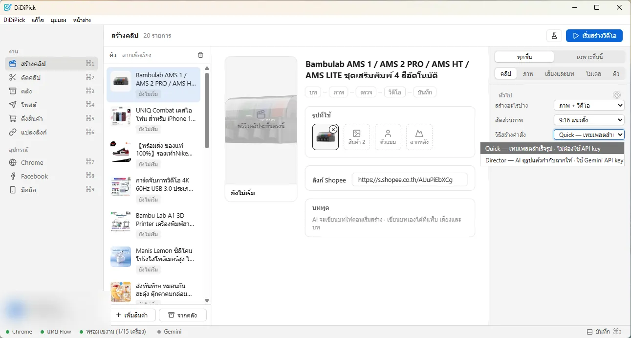Click the queue list scrollbar thumb
631x338 pixels.
pyautogui.click(x=207, y=110)
